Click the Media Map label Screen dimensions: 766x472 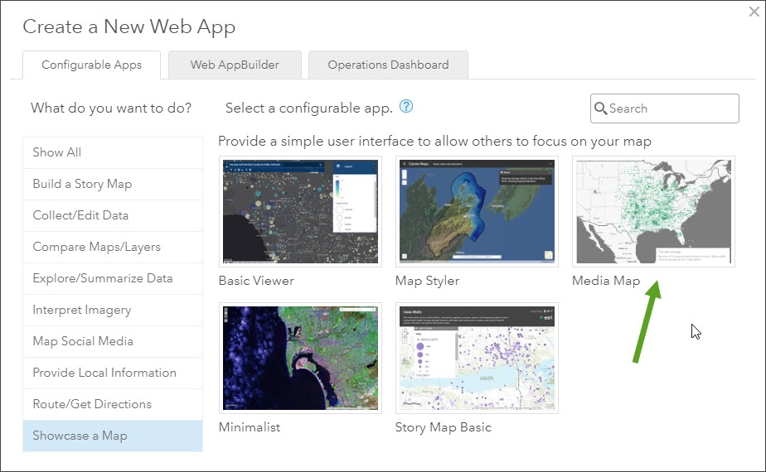(606, 281)
